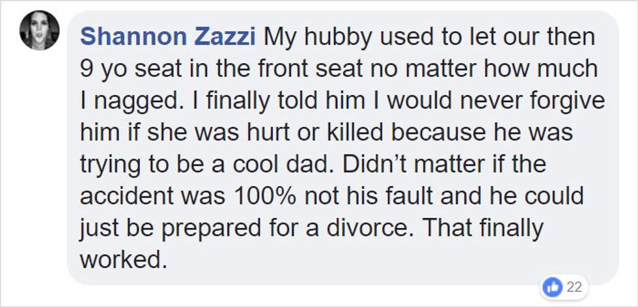View the 22 reactions count

pyautogui.click(x=575, y=286)
